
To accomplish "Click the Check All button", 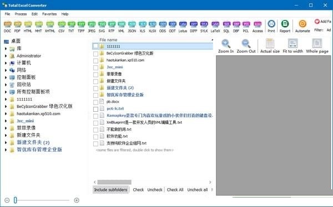I will point(175,190).
